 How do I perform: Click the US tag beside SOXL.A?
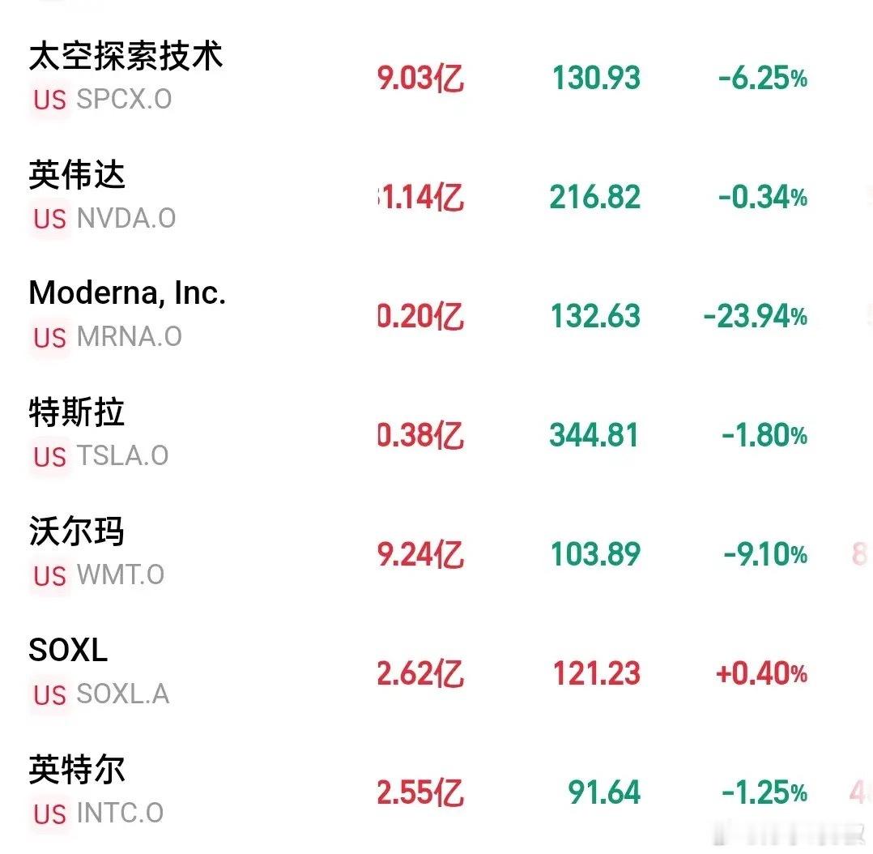pos(49,695)
